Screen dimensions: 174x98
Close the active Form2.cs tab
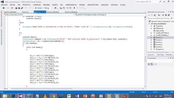[x=45, y=12]
